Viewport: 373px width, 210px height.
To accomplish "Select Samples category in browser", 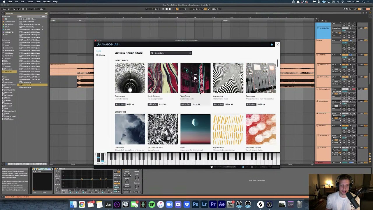I will [x=8, y=64].
